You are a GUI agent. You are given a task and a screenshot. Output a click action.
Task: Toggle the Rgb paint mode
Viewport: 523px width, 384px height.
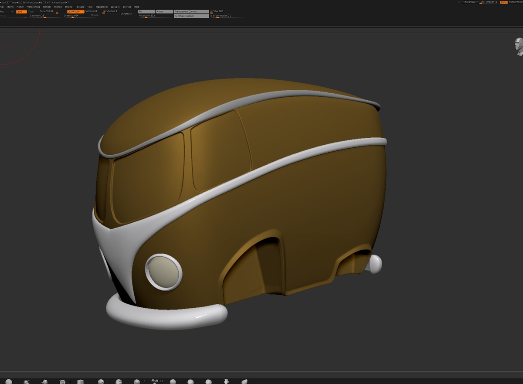point(3,11)
